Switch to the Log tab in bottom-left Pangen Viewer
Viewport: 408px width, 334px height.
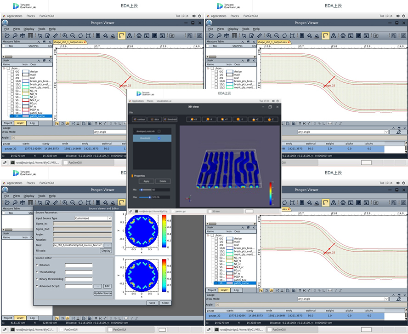click(32, 318)
